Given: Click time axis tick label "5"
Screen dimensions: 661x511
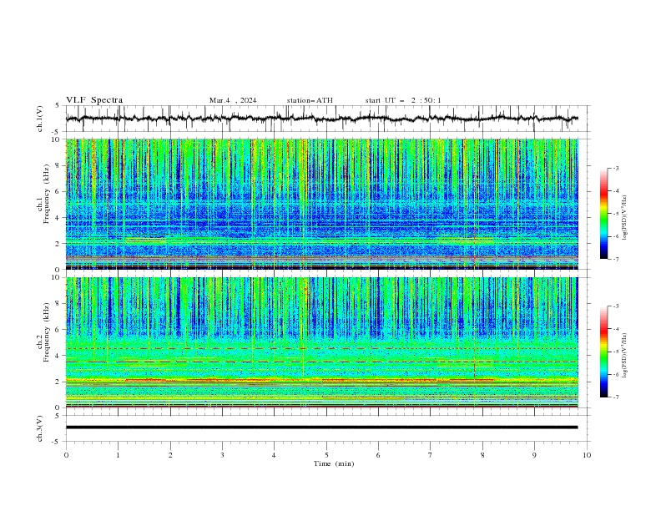Looking at the screenshot, I should pyautogui.click(x=326, y=455).
